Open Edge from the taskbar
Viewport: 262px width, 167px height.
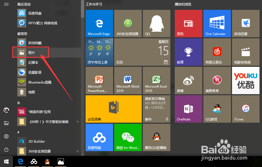[x=20, y=162]
